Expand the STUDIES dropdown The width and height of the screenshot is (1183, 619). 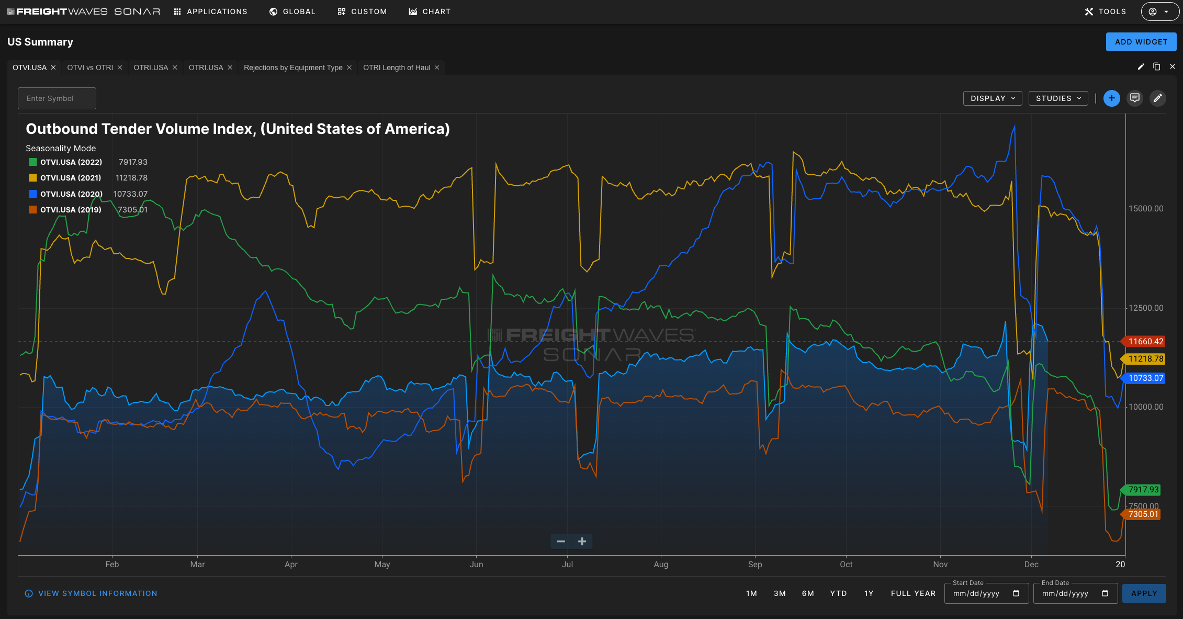1058,98
